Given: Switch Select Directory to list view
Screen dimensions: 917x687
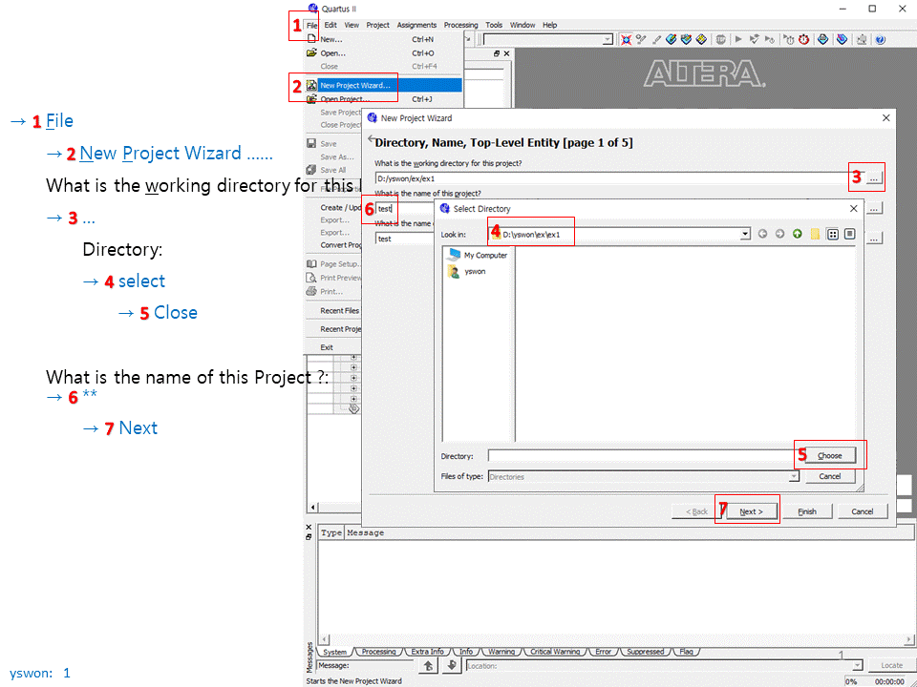Looking at the screenshot, I should (x=833, y=235).
